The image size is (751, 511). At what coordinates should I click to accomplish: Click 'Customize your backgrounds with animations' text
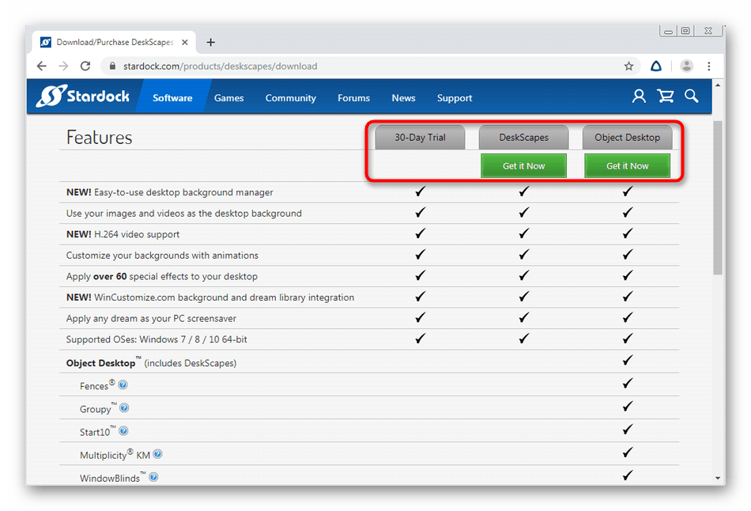[162, 255]
